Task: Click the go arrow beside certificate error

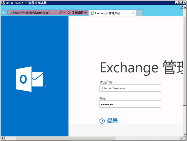Action: click(86, 12)
